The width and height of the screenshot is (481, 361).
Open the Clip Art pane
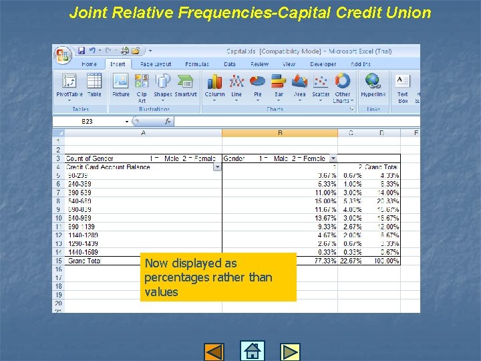pos(142,88)
